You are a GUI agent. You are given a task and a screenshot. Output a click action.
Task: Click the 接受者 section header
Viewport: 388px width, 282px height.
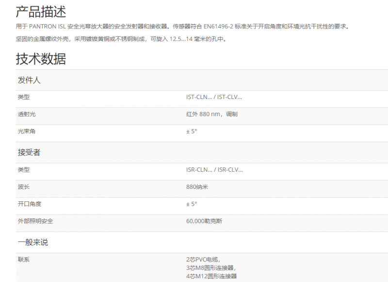(29, 152)
